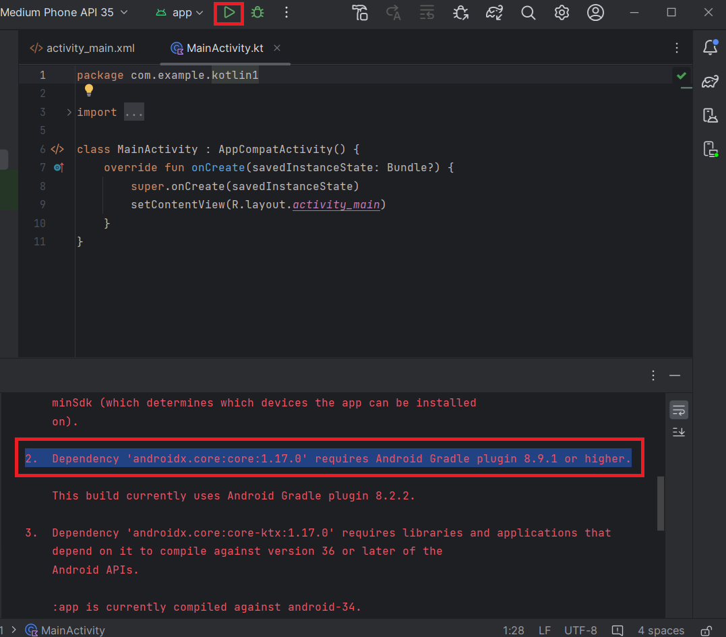Expand the folded import block
This screenshot has height=637, width=726.
pyautogui.click(x=69, y=113)
